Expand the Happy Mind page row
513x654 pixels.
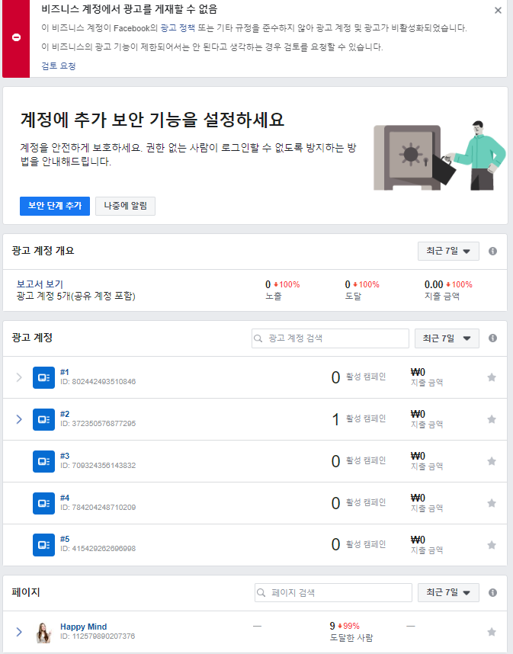19,632
